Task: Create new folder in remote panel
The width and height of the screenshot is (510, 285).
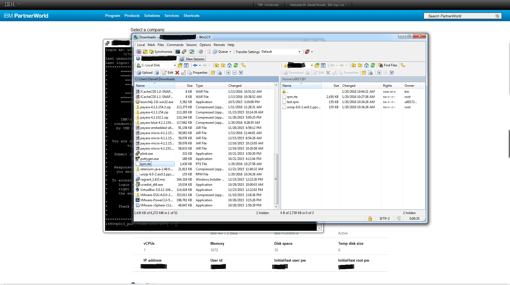Action: tap(364, 73)
